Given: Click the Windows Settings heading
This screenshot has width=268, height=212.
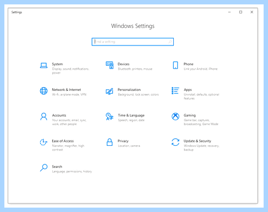Looking at the screenshot, I should (133, 26).
